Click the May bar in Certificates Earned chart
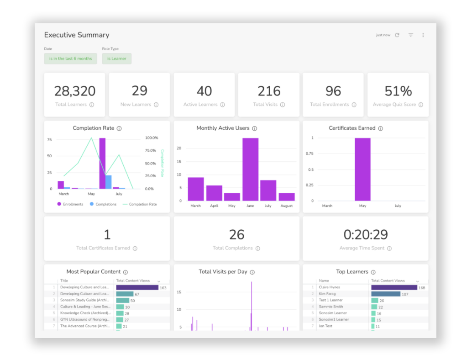 point(362,169)
